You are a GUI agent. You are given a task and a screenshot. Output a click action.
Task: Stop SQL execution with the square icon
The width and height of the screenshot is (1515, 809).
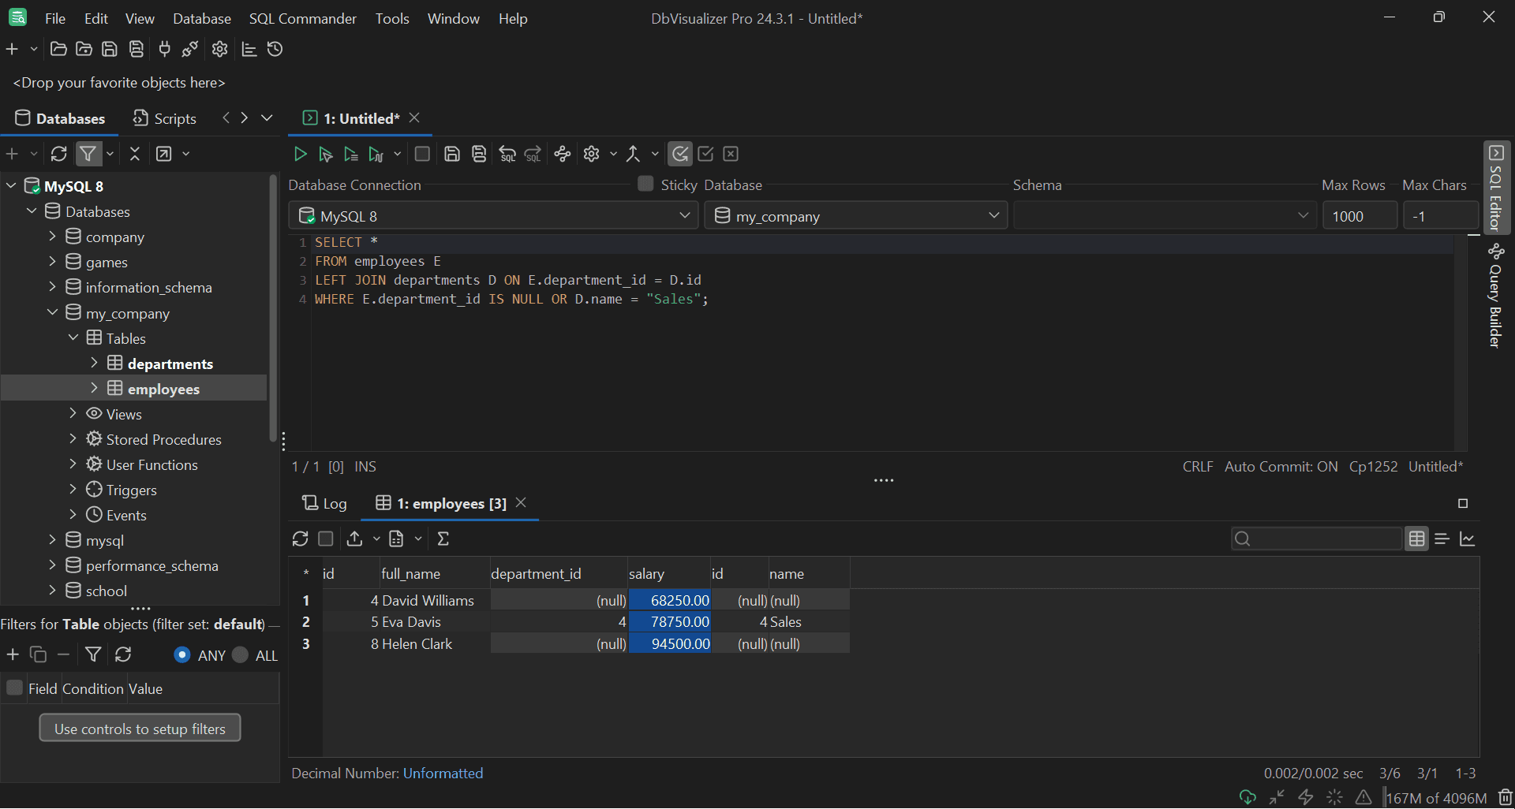click(422, 154)
